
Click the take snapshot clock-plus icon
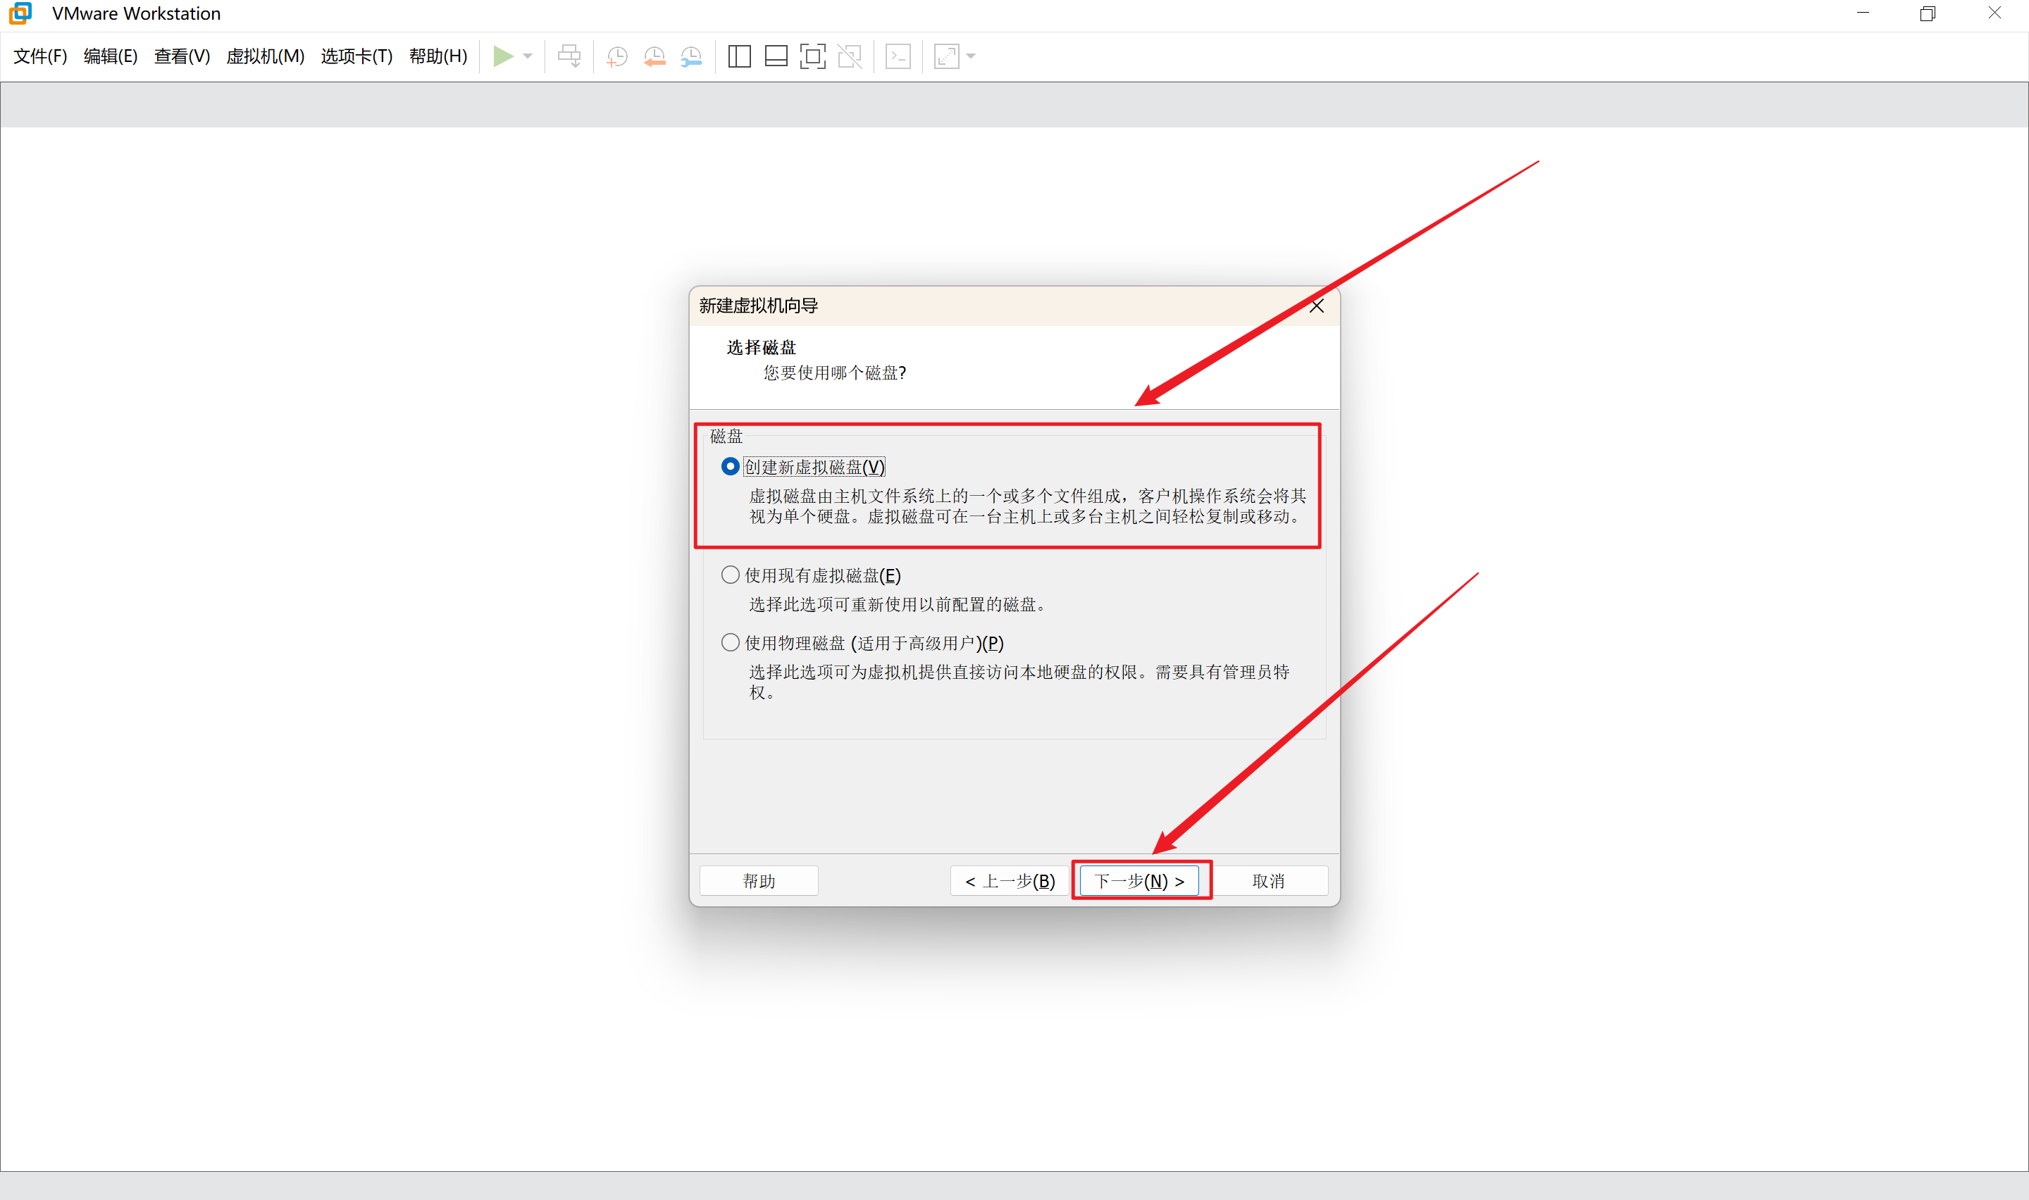(617, 56)
